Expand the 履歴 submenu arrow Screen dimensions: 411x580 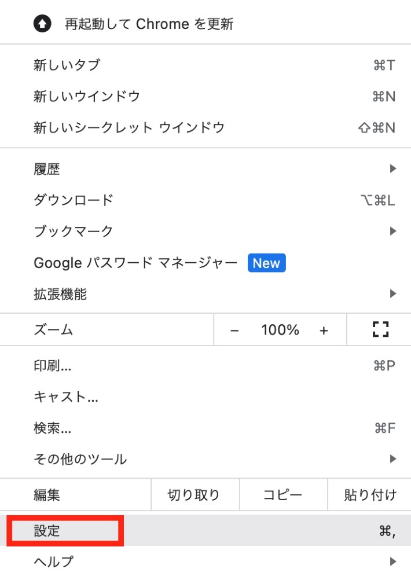click(393, 168)
